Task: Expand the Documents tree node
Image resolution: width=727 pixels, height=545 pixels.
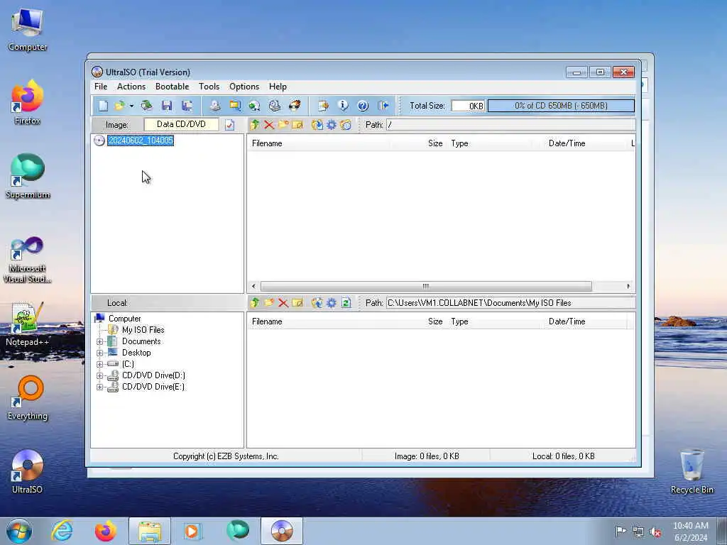Action: 99,341
